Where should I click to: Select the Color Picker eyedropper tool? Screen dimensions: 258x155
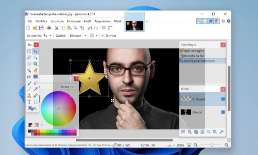coord(36,89)
